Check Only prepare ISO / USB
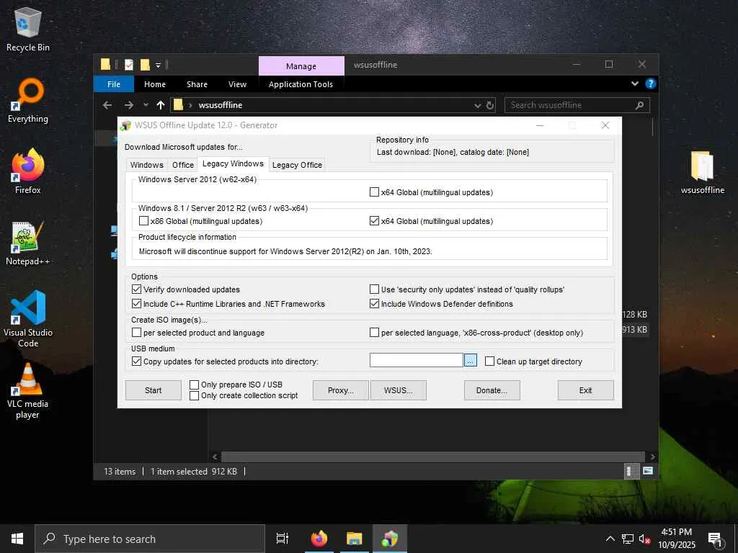This screenshot has width=738, height=553. [x=194, y=385]
